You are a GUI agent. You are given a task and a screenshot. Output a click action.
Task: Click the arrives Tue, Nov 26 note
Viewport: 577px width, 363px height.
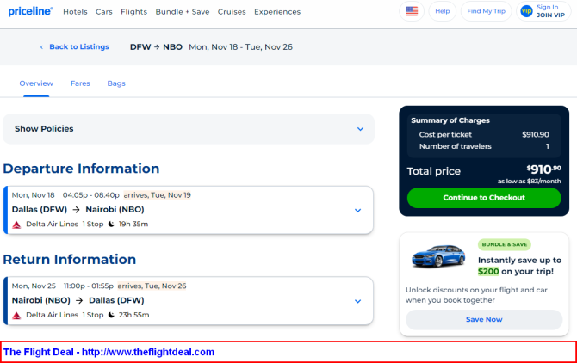tap(152, 286)
